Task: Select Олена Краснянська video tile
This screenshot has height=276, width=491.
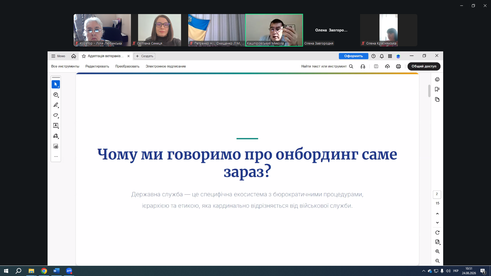Action: click(388, 30)
